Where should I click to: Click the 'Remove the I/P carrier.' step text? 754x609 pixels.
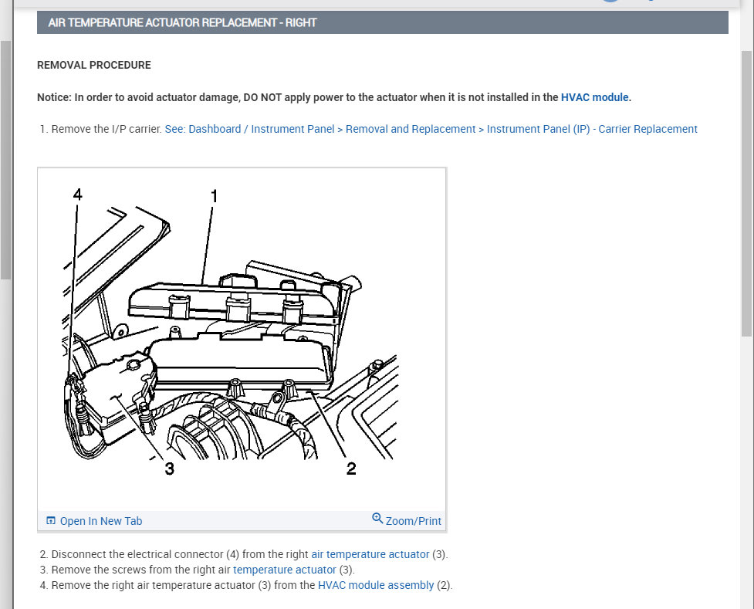107,129
